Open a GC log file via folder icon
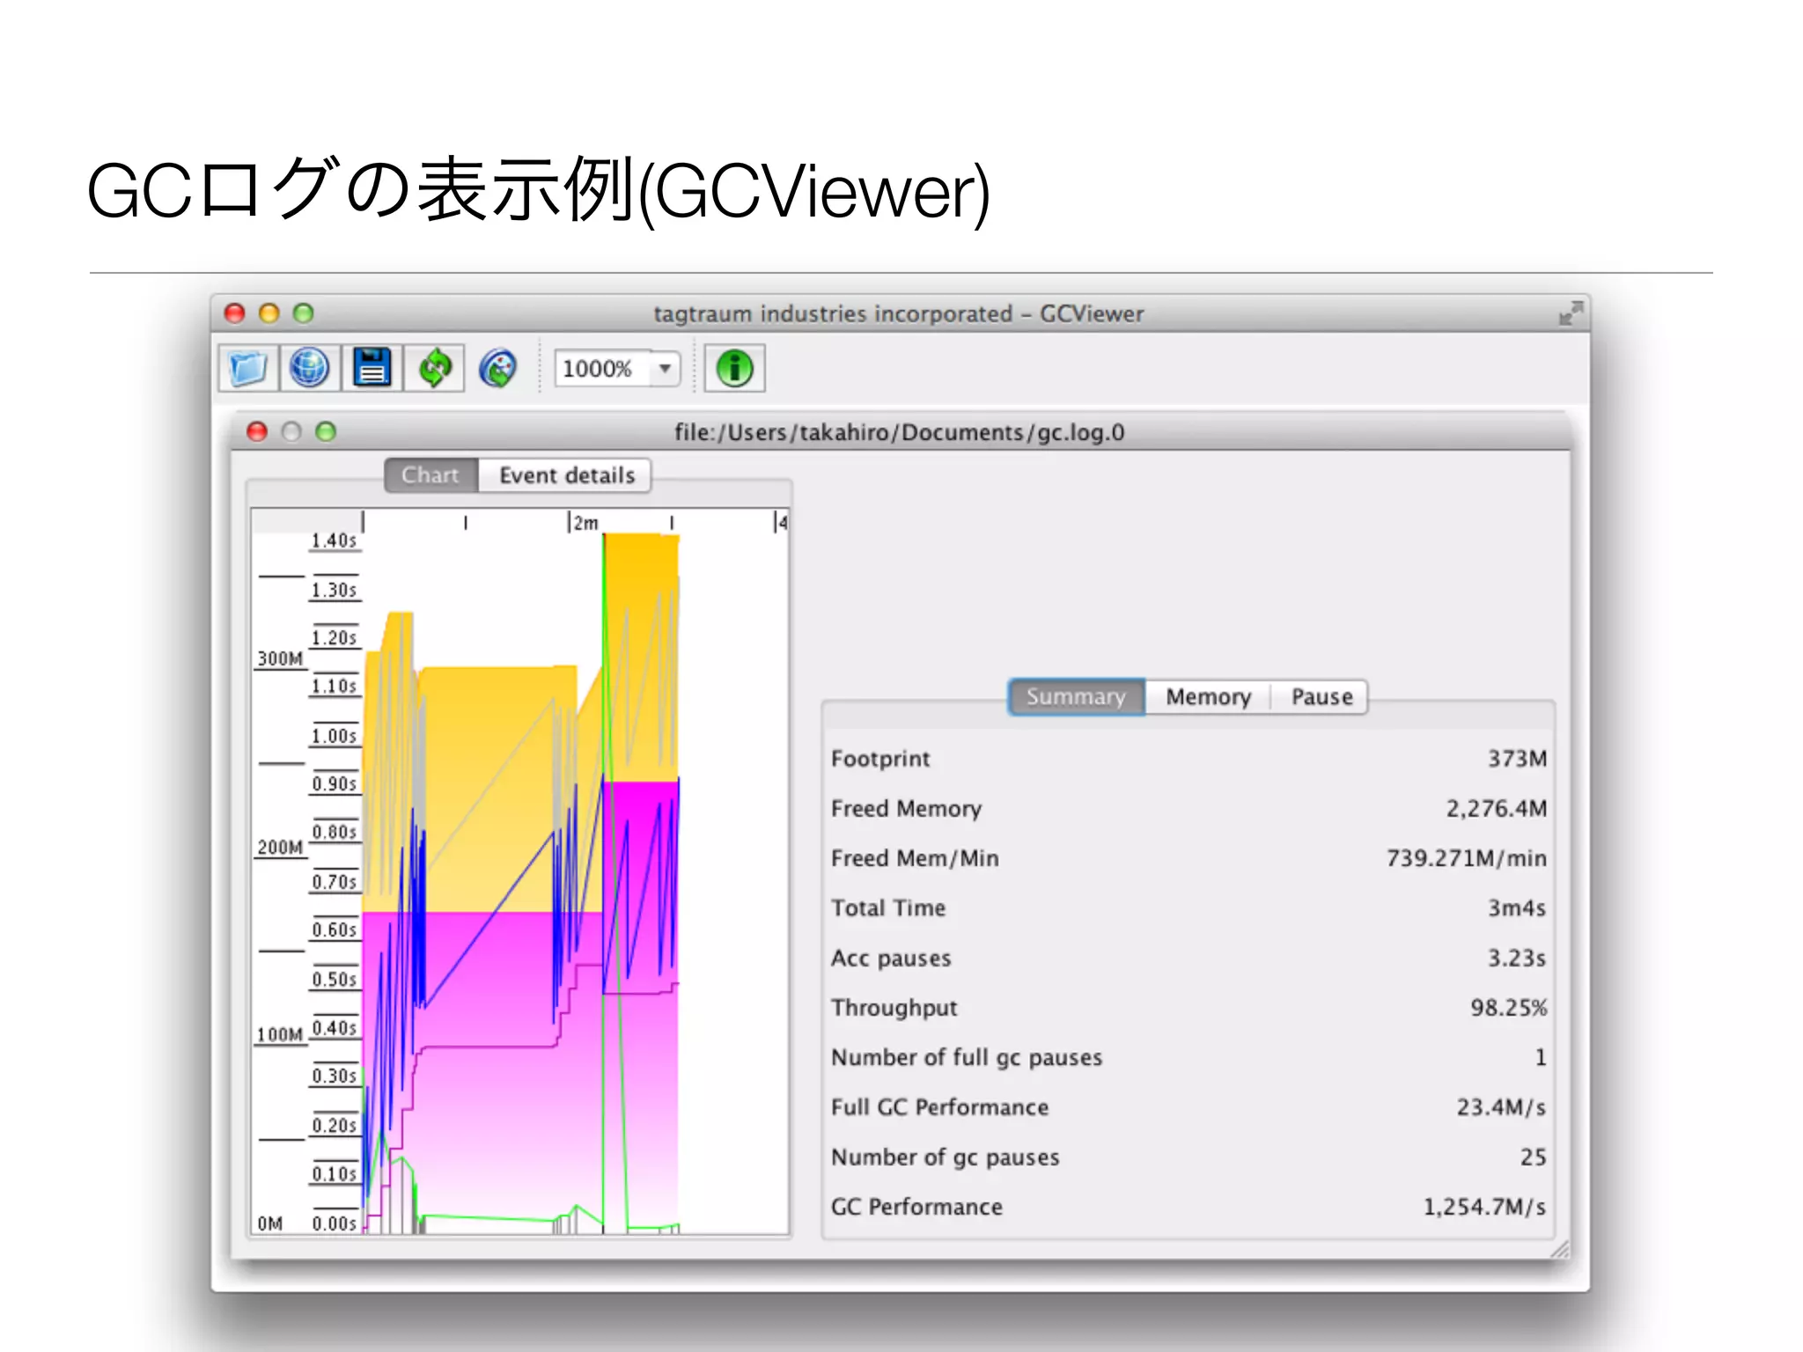This screenshot has width=1803, height=1352. pos(248,368)
